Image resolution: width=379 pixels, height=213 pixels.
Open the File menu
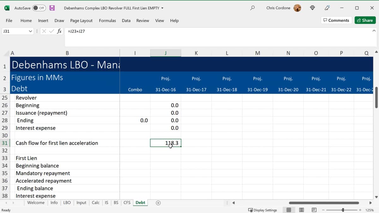coord(9,21)
